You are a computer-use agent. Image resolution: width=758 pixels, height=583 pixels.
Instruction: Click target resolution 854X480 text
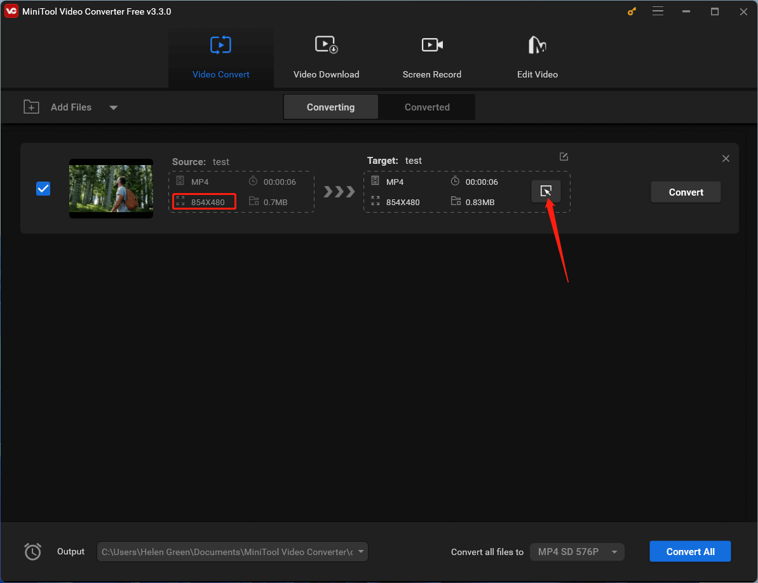(x=403, y=203)
